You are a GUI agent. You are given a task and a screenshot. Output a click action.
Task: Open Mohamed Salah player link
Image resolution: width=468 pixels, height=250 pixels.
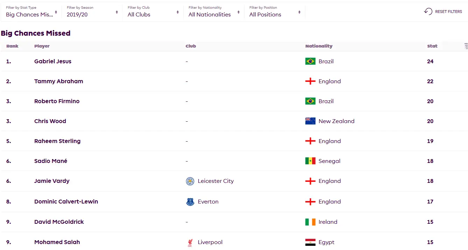pyautogui.click(x=57, y=242)
